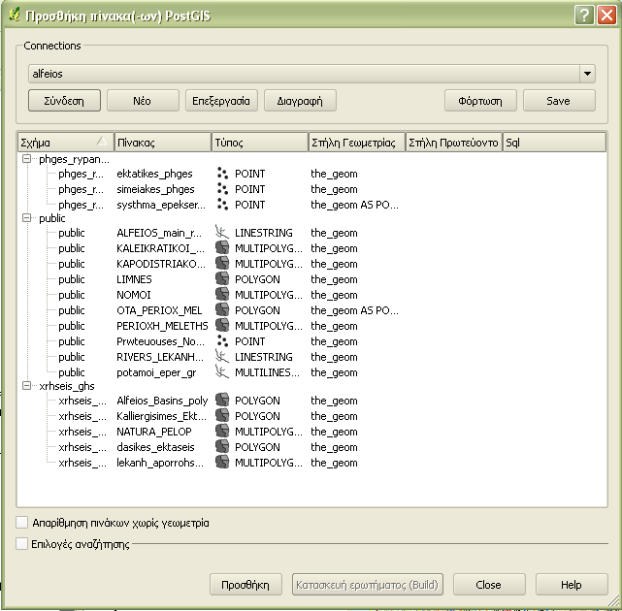The height and width of the screenshot is (611, 622).
Task: Click the point icon for ektatikes_phges
Action: tap(222, 174)
